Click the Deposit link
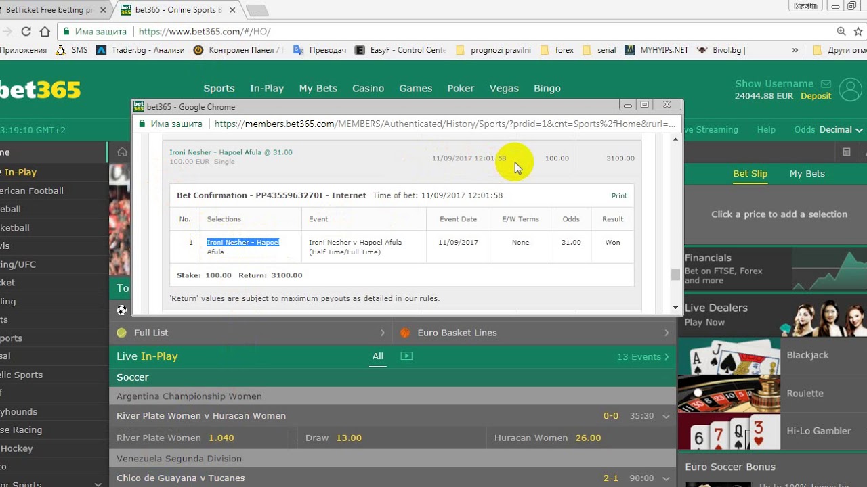 (x=816, y=96)
